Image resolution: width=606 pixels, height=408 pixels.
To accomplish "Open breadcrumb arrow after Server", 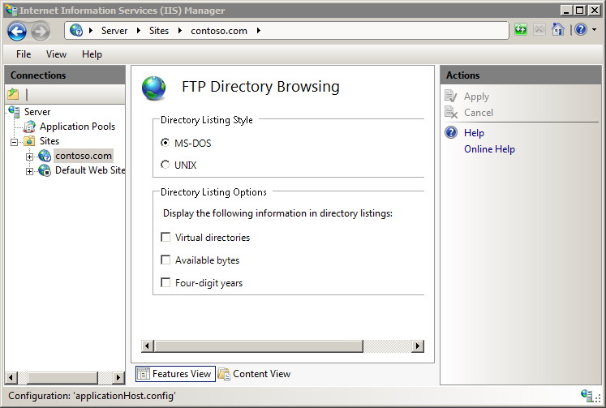I will click(139, 30).
